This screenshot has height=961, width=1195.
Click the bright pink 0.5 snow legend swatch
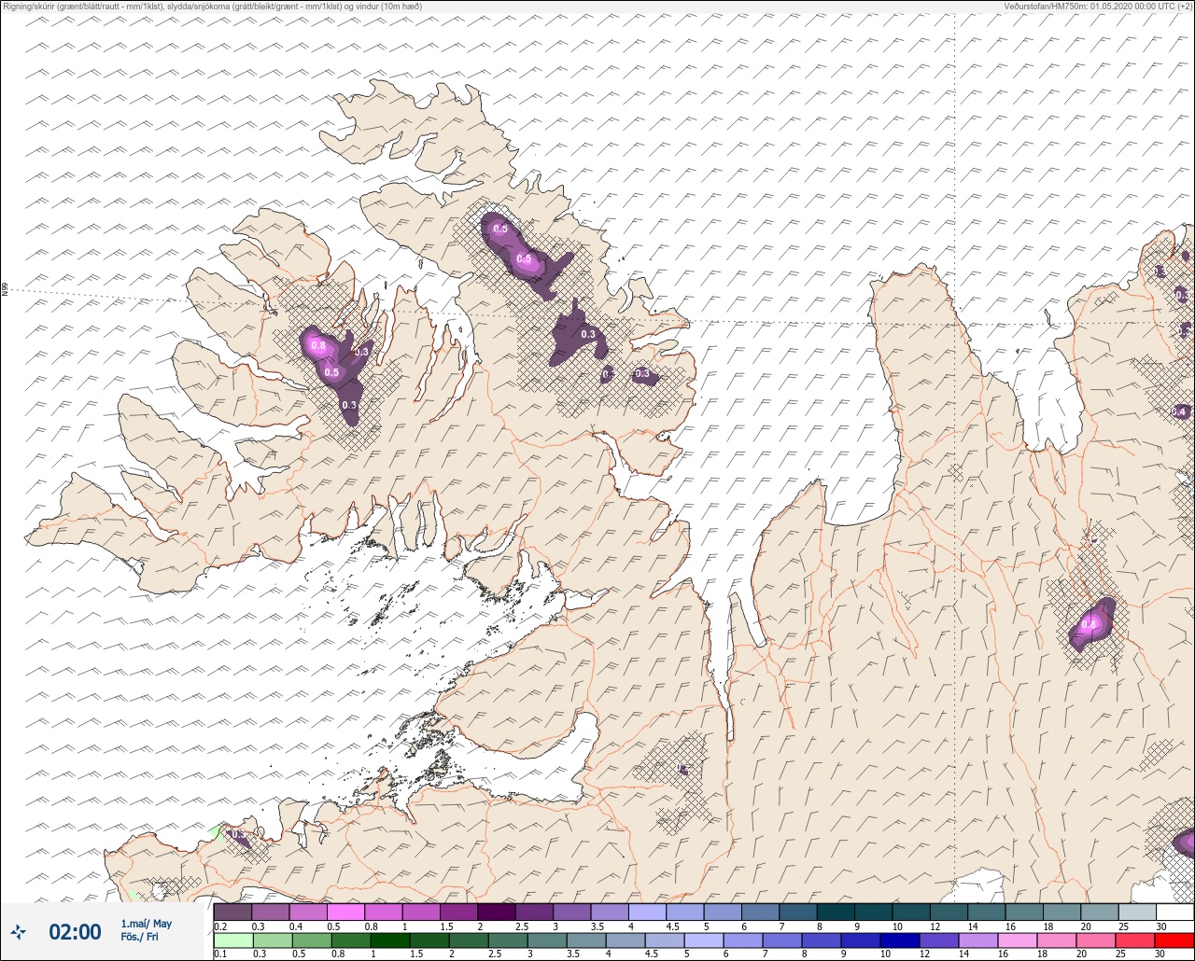click(345, 912)
